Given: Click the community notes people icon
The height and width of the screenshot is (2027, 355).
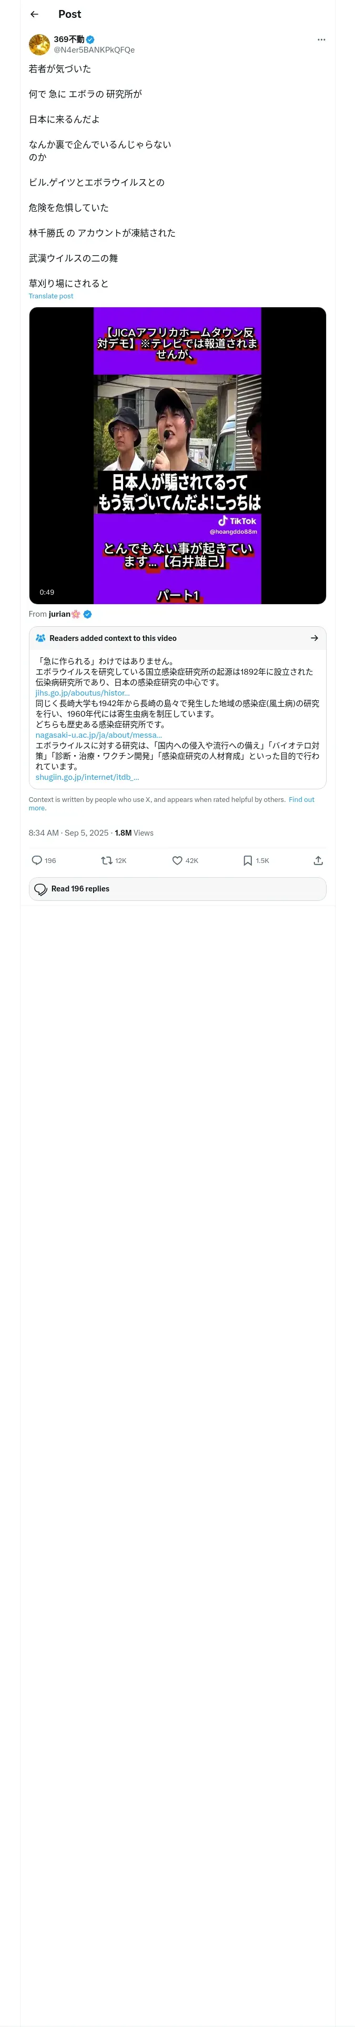Looking at the screenshot, I should pos(40,638).
